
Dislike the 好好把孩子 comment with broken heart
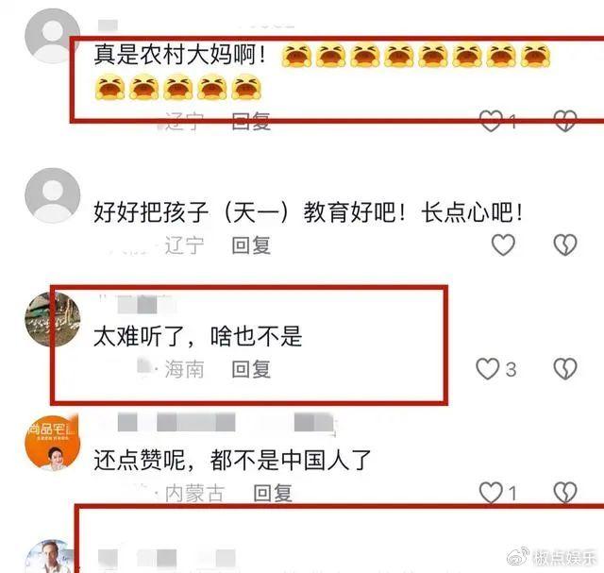click(x=565, y=244)
